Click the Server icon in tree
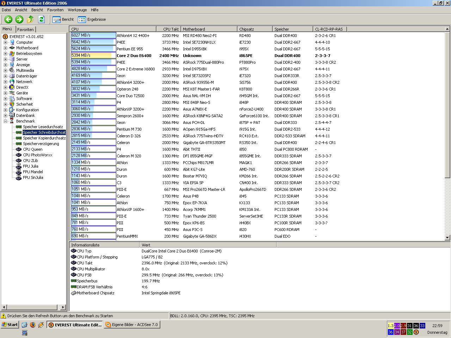Image resolution: width=451 pixels, height=338 pixels. point(12,59)
